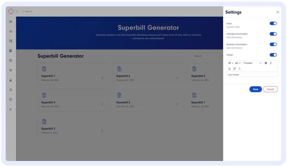Screen dimensions: 287x167
Task: Toggle bold formatting in the footer editor
Action: (266, 63)
